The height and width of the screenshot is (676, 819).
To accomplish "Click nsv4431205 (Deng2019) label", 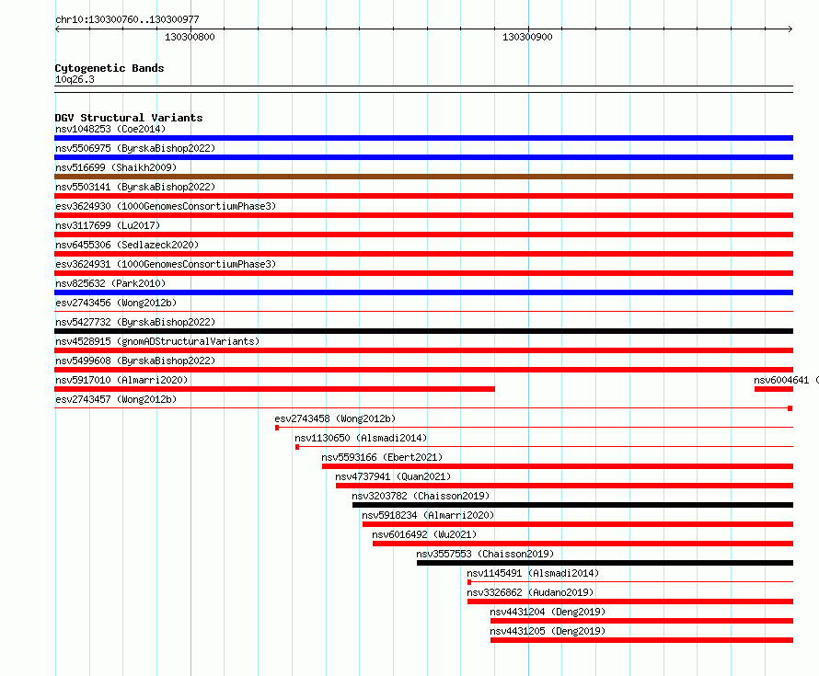I will pos(548,631).
